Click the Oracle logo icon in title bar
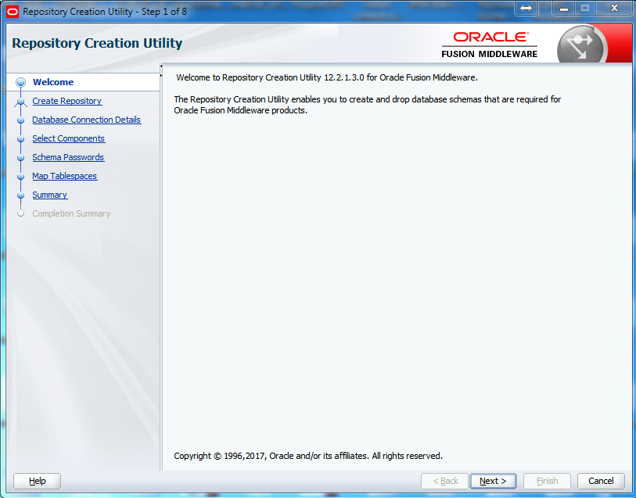Viewport: 636px width, 498px height. point(13,12)
